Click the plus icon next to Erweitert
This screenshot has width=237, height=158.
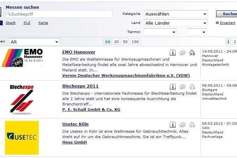(217, 23)
